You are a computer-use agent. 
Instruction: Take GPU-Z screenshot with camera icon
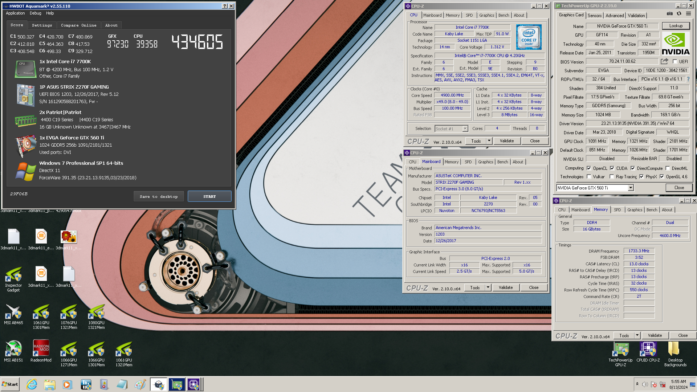click(x=669, y=14)
